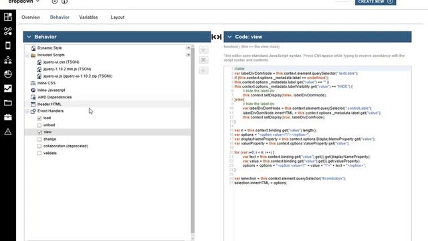428x241 pixels.
Task: Switch to the Overview tab
Action: (31, 17)
